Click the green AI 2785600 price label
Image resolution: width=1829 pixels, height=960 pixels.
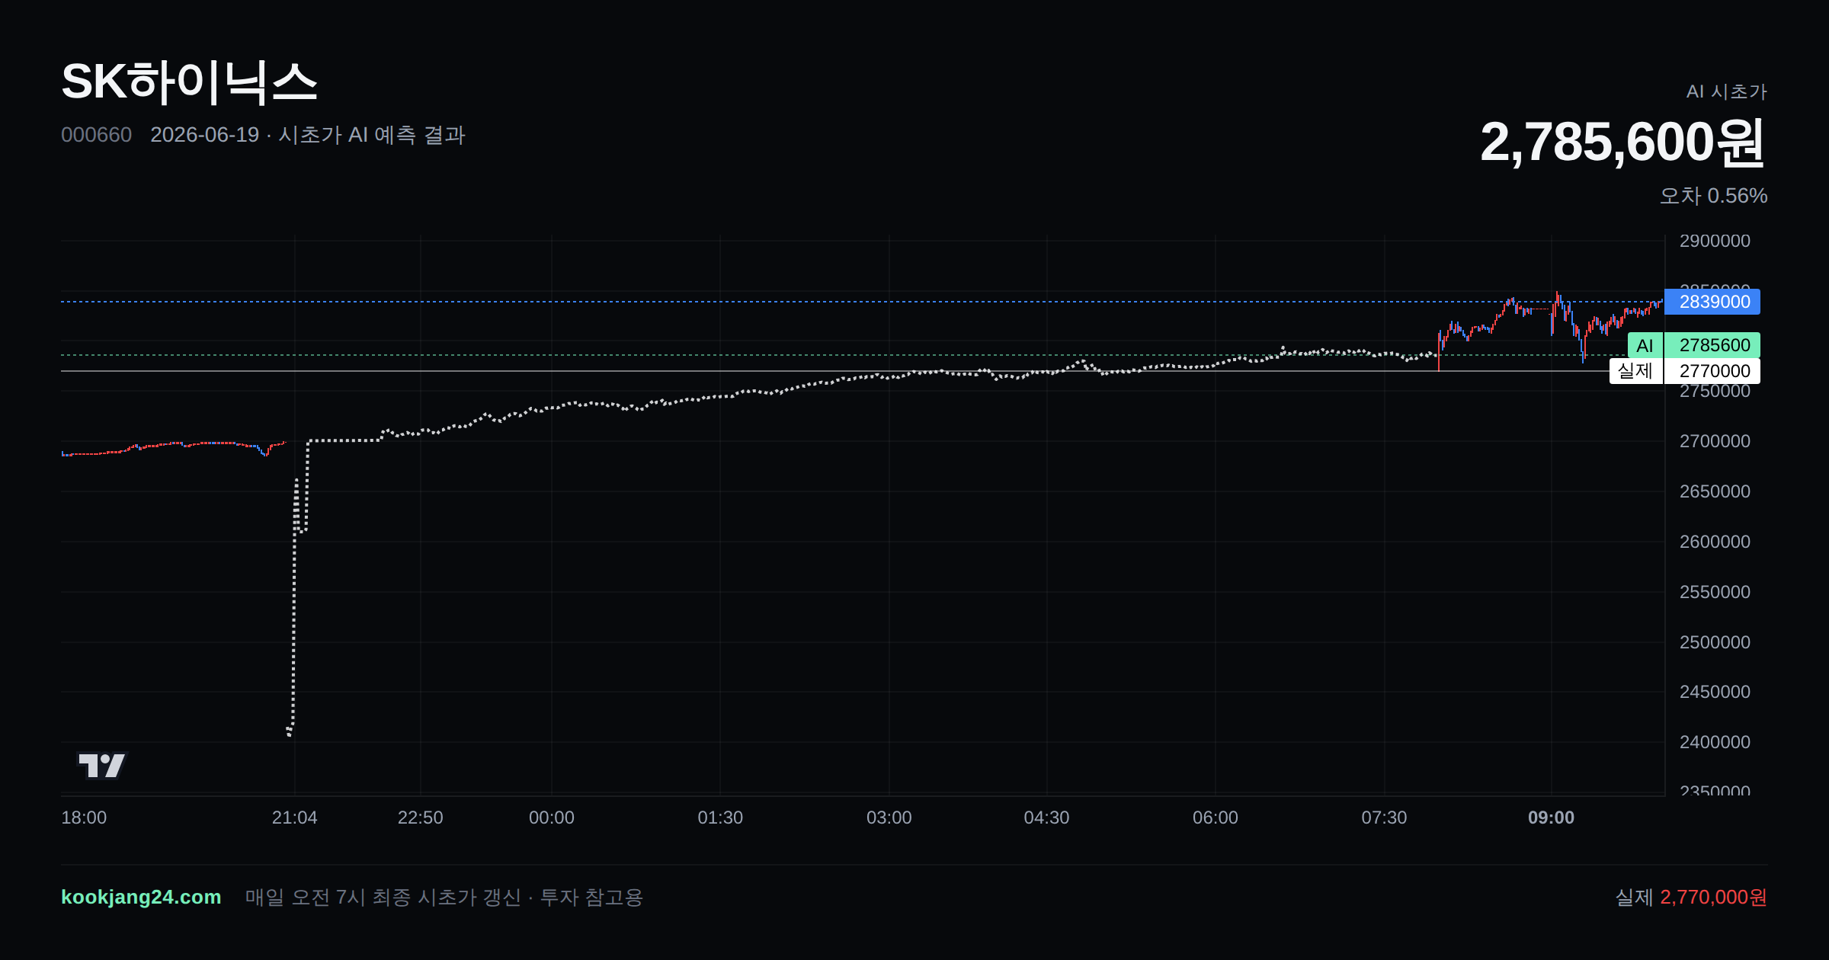pos(1694,345)
